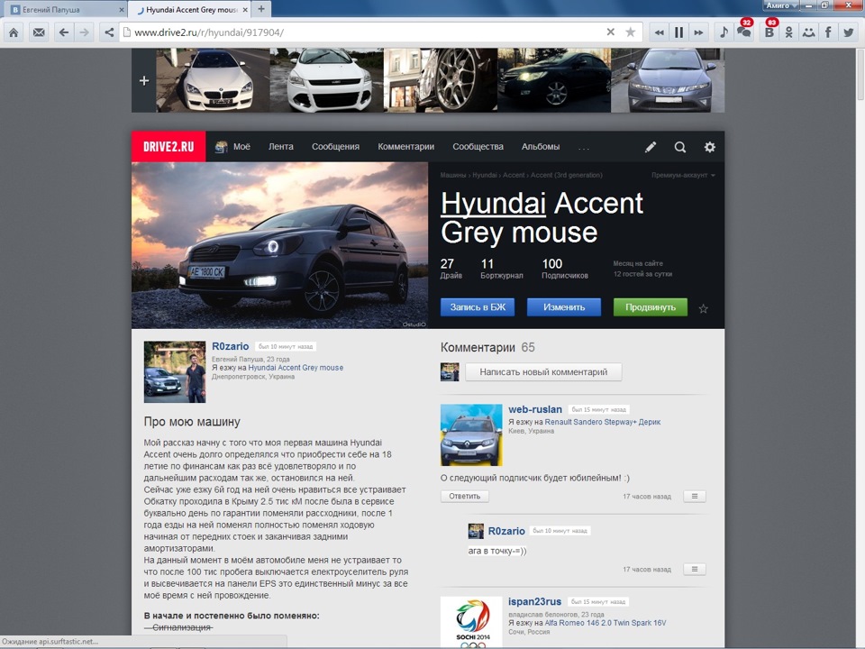Select the Hyundai Accent Grey mouse tab

(x=190, y=9)
